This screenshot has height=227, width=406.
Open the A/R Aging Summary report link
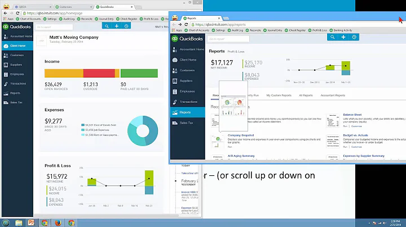tap(241, 156)
